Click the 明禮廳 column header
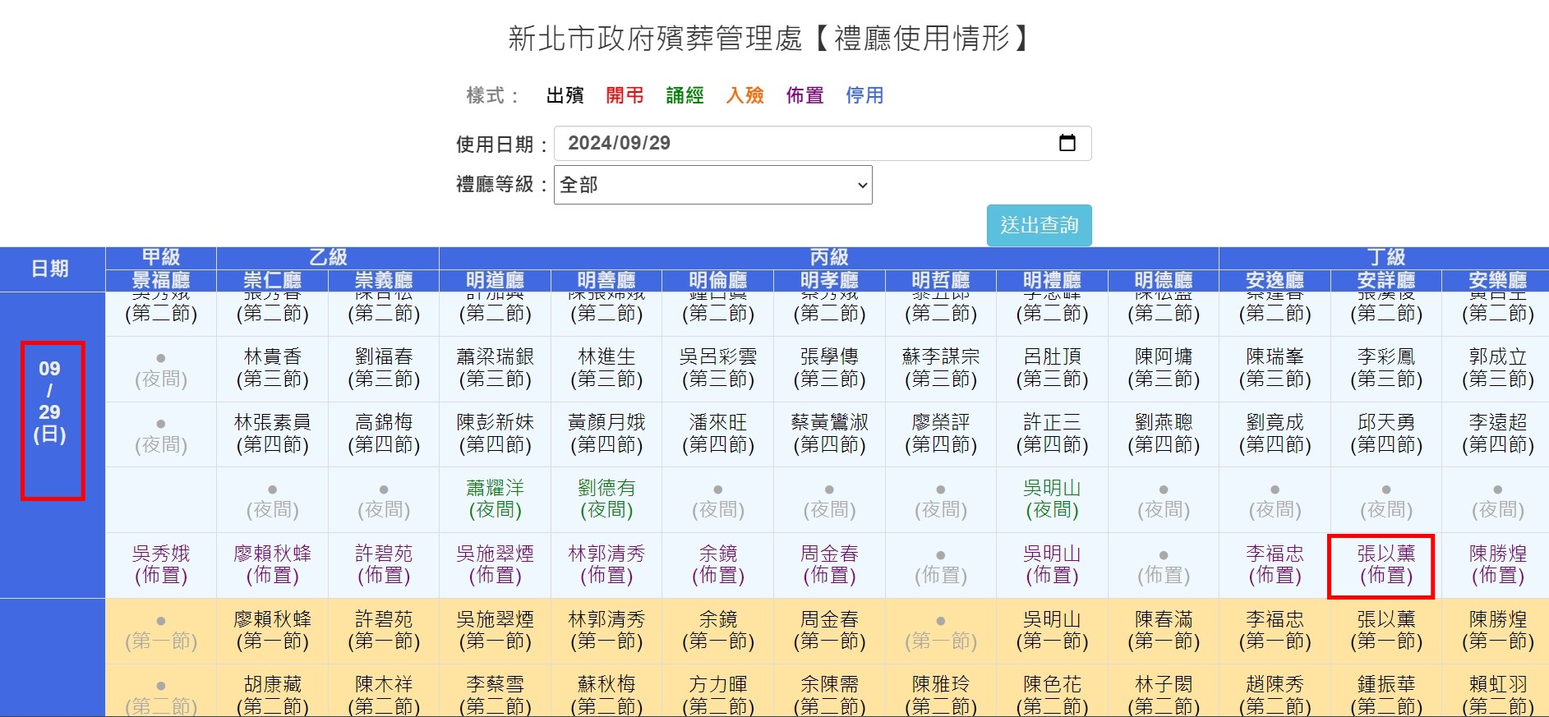The image size is (1549, 717). [1052, 280]
